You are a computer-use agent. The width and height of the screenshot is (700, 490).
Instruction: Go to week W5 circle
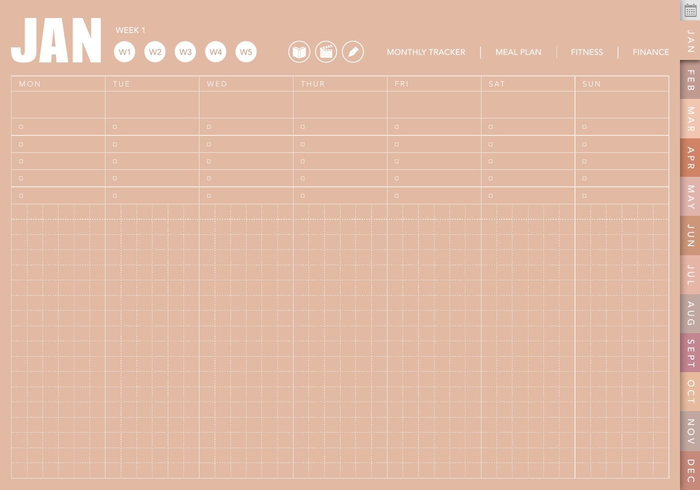pyautogui.click(x=246, y=52)
